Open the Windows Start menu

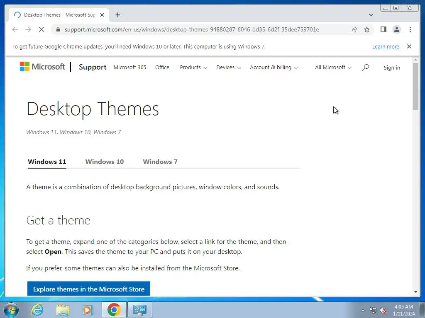click(x=11, y=310)
